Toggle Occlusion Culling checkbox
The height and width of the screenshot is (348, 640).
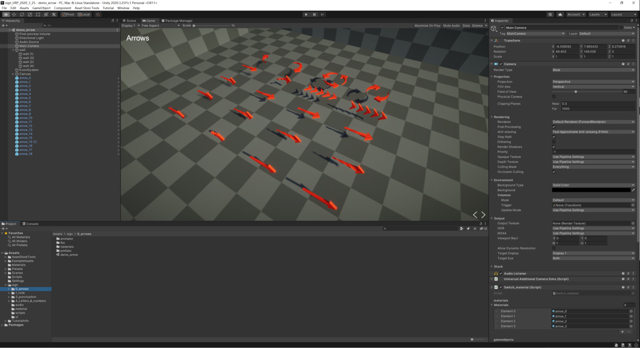click(x=554, y=172)
